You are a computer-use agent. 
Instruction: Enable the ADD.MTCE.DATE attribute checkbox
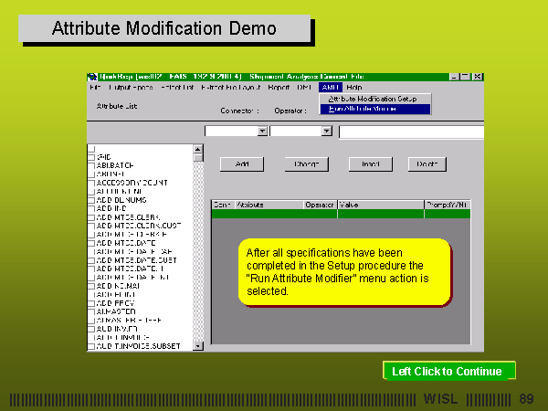91,242
